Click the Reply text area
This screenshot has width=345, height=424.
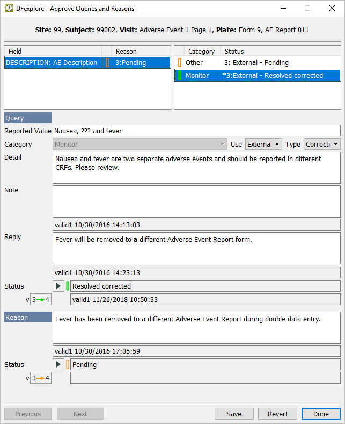[x=196, y=248]
